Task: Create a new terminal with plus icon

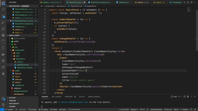Action: [179, 97]
